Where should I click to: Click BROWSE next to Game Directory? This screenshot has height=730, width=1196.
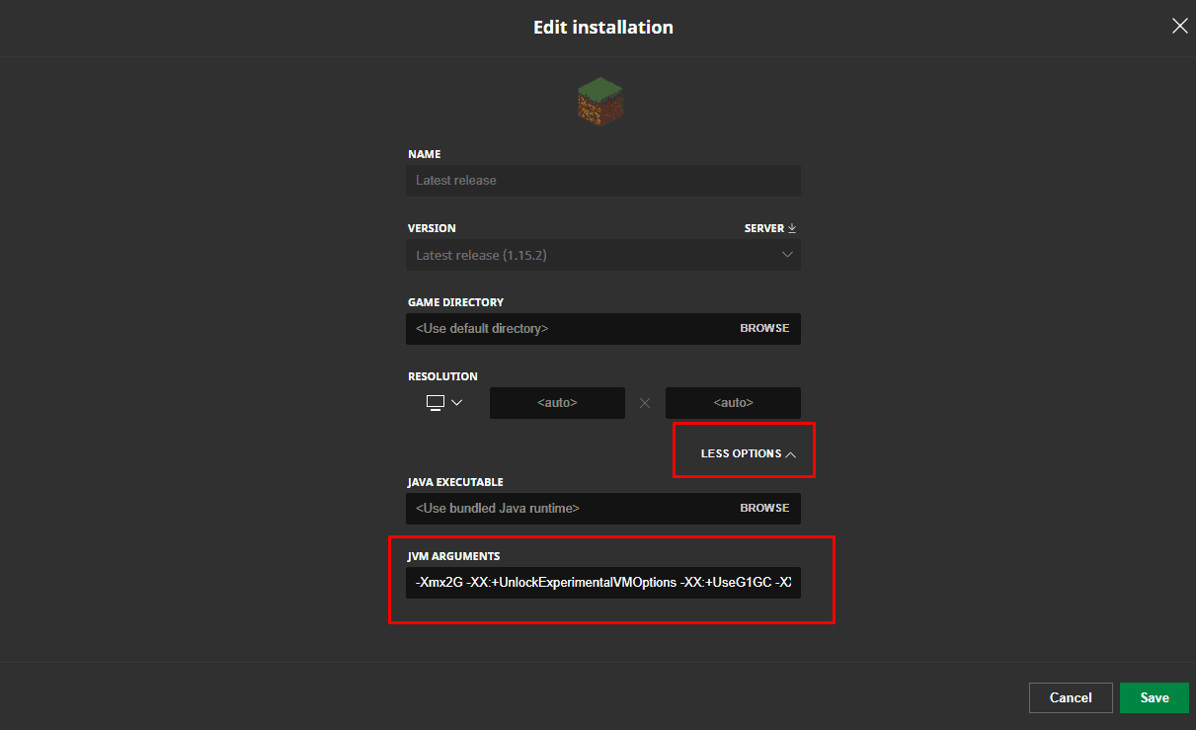764,328
